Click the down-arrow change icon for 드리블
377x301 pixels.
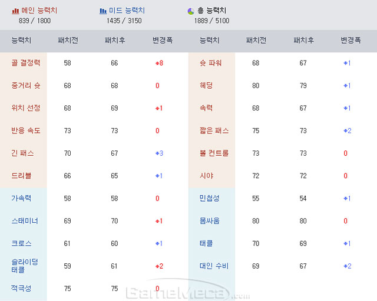point(157,176)
